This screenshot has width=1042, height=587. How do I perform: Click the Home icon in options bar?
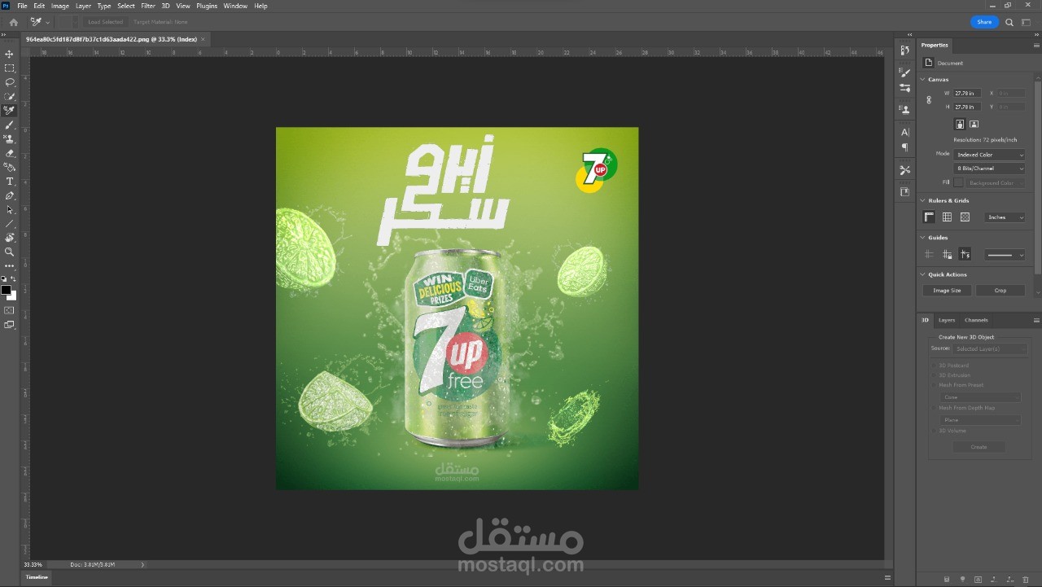click(x=13, y=22)
